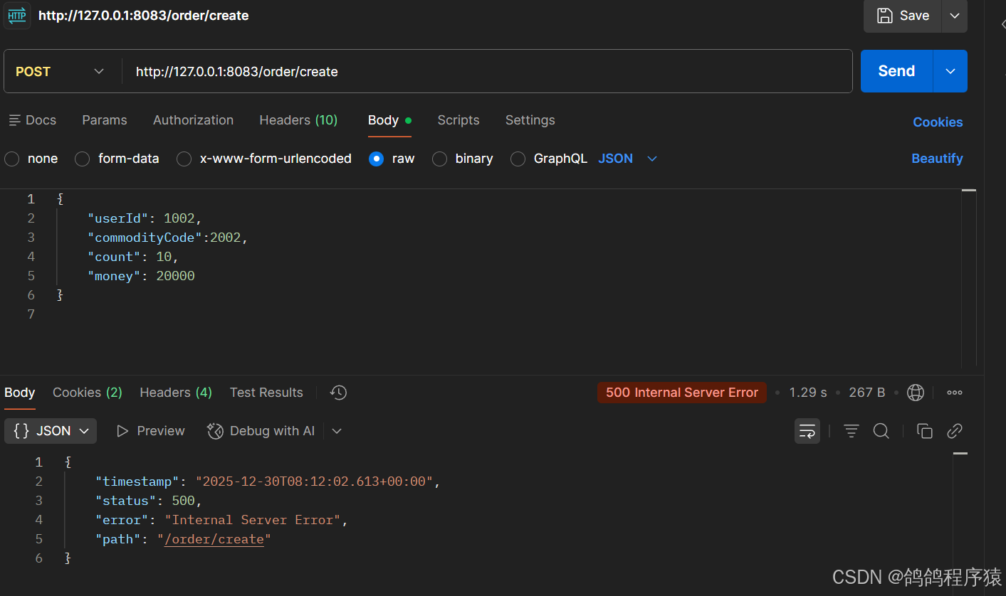The width and height of the screenshot is (1006, 596).
Task: Click the Preview button
Action: point(150,431)
